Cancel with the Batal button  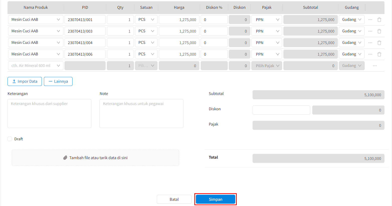174,199
